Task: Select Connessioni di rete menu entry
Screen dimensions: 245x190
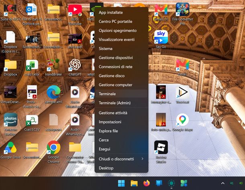Action: [x=121, y=67]
